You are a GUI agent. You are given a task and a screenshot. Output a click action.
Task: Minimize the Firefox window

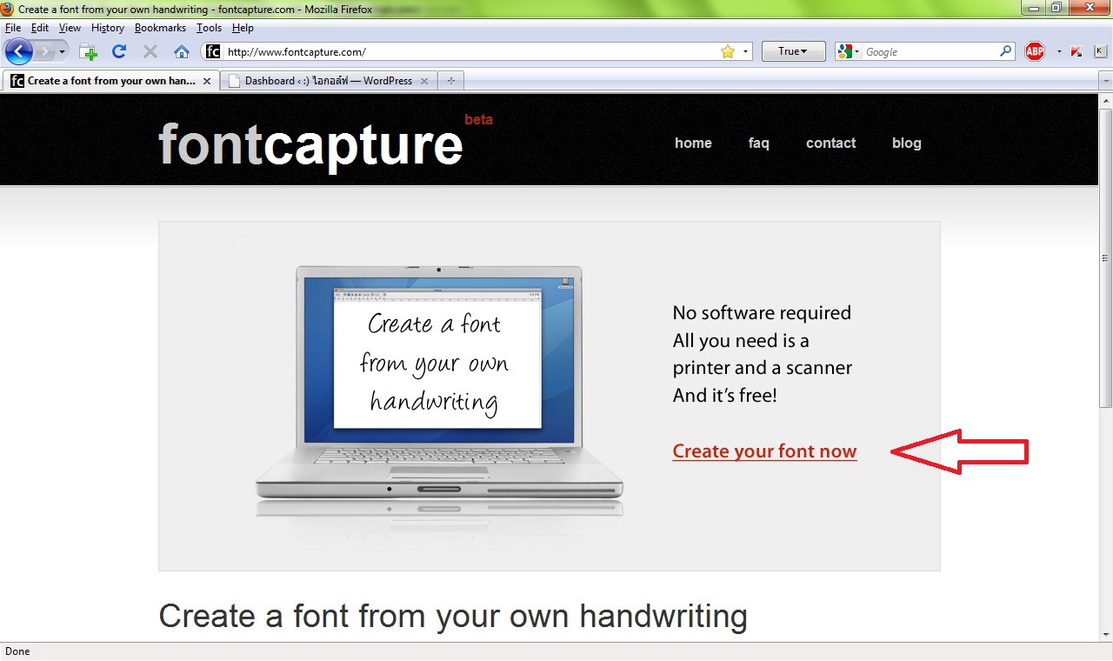click(1033, 8)
